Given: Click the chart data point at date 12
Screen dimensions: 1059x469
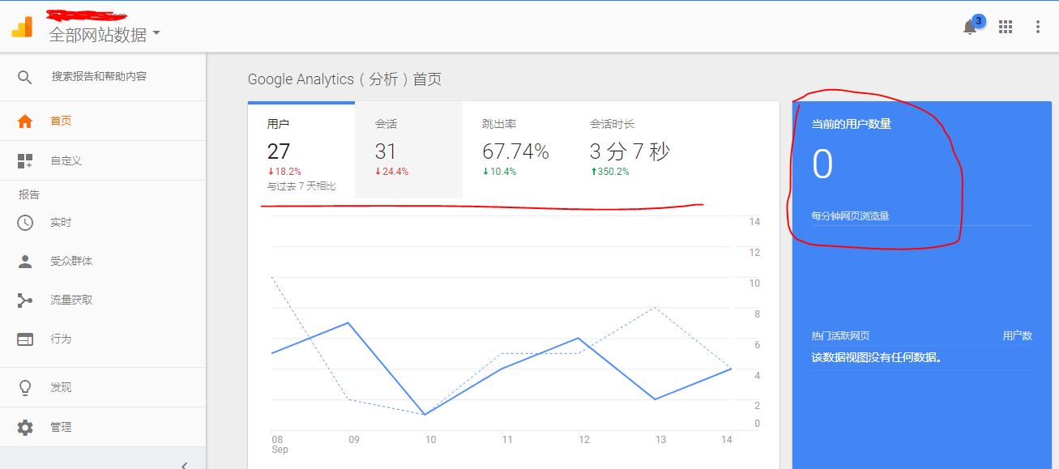Looking at the screenshot, I should 578,338.
